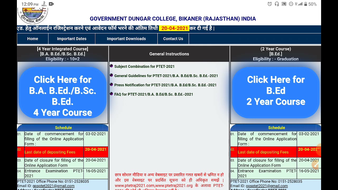
Task: Click bullet icon beside General Guidelines
Action: (x=111, y=75)
